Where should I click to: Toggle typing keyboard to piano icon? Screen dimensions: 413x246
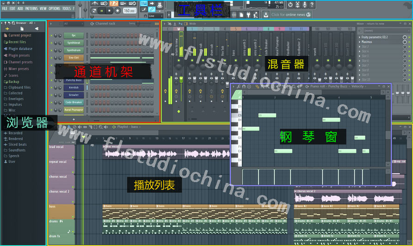pos(144,3)
